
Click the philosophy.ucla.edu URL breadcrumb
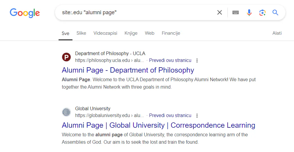click(109, 60)
